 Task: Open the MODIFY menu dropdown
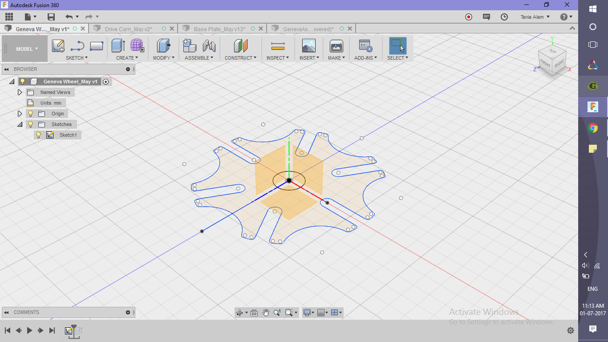click(164, 58)
